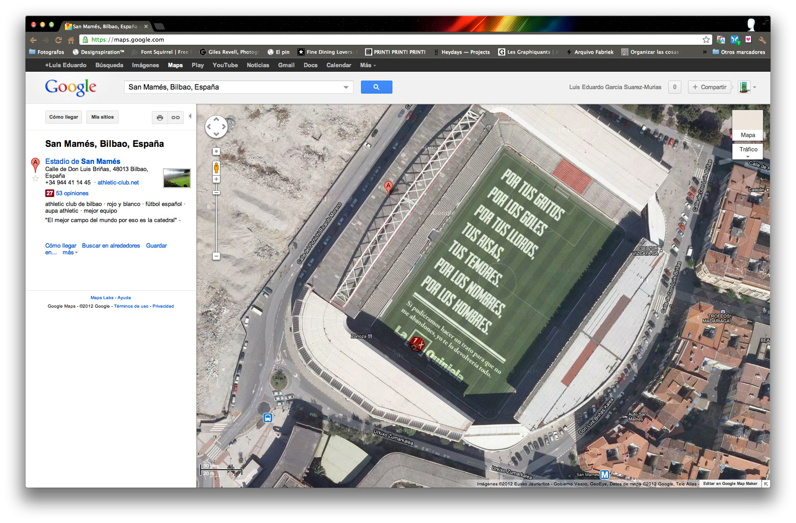
Task: Get the map link with the chain icon
Action: [x=175, y=117]
